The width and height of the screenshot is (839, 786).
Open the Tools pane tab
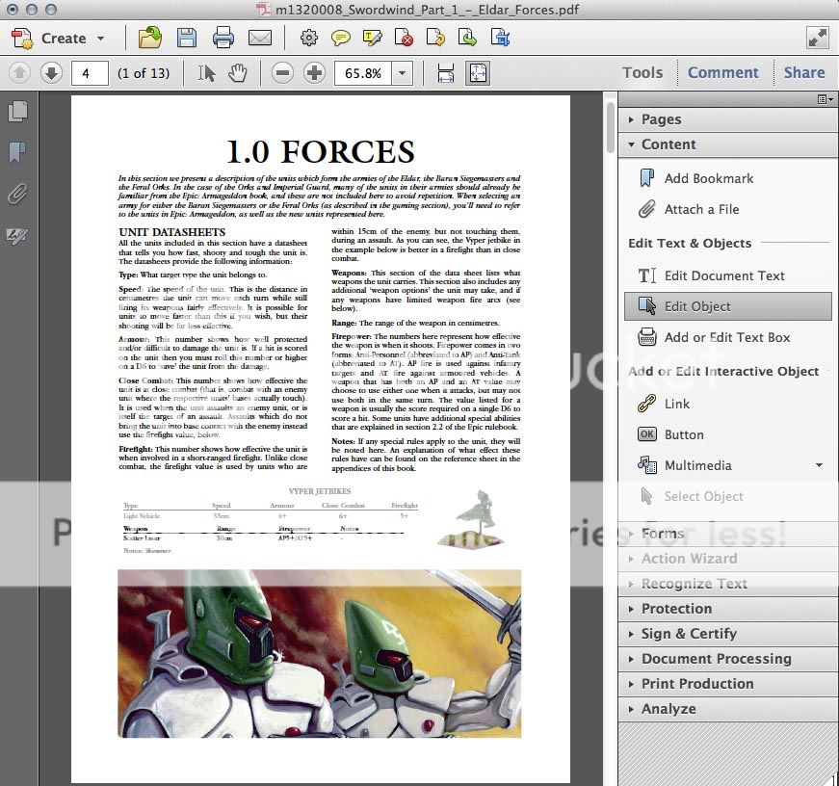[642, 73]
